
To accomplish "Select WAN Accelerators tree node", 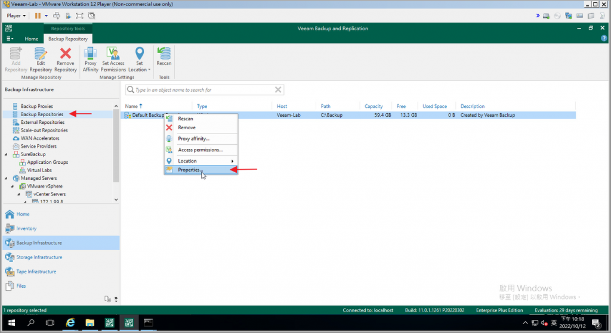I will point(40,138).
